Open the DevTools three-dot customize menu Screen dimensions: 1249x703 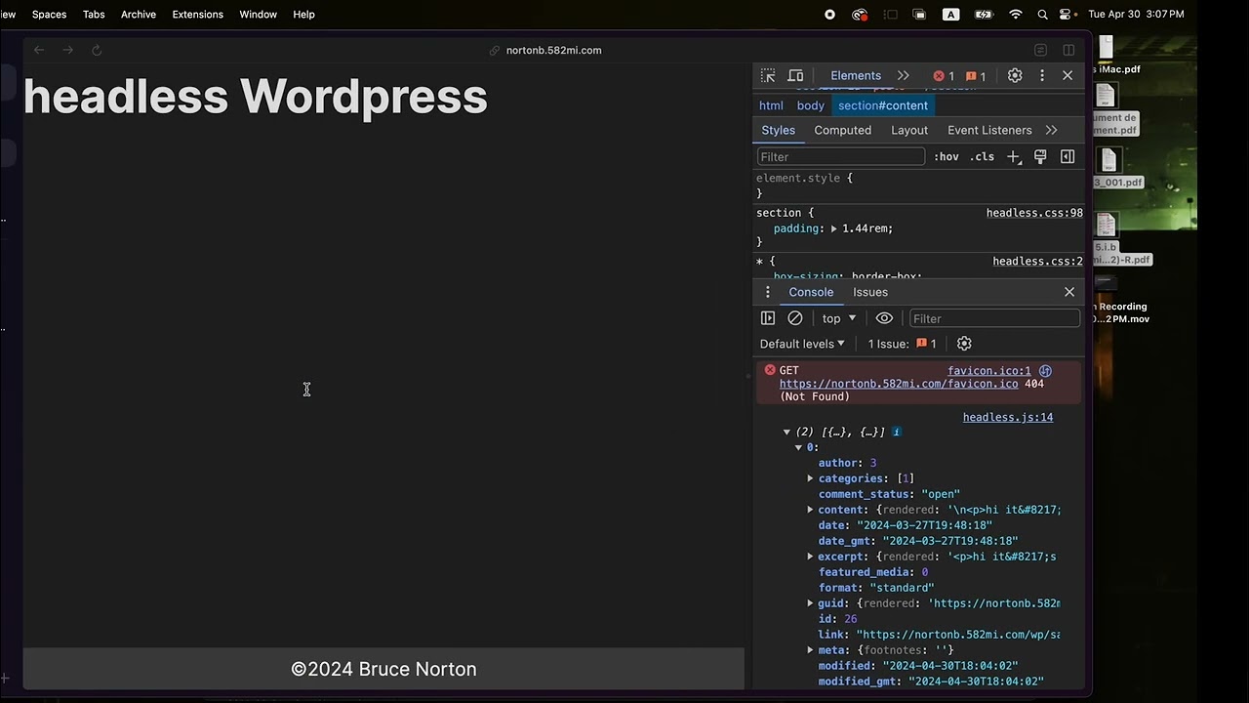click(x=1041, y=75)
